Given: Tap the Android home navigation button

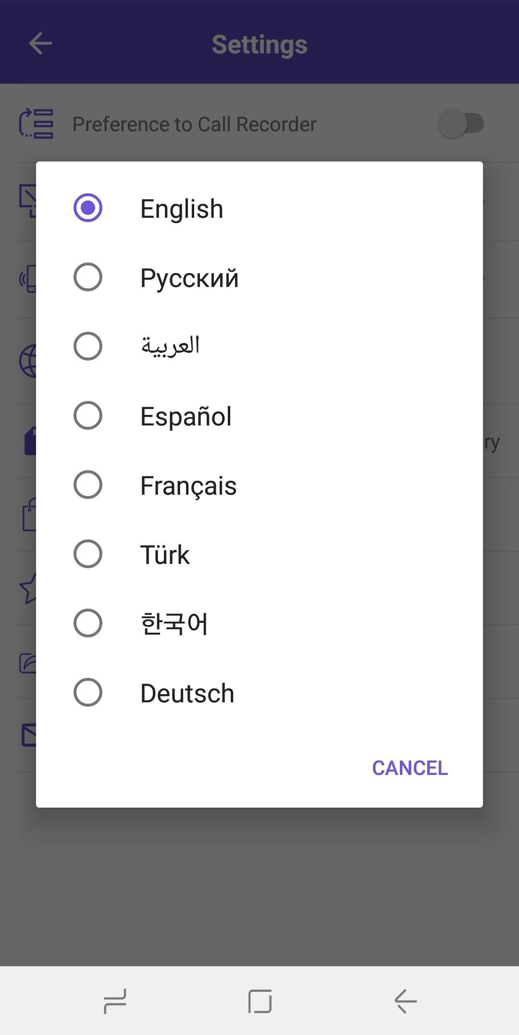Looking at the screenshot, I should point(260,1001).
